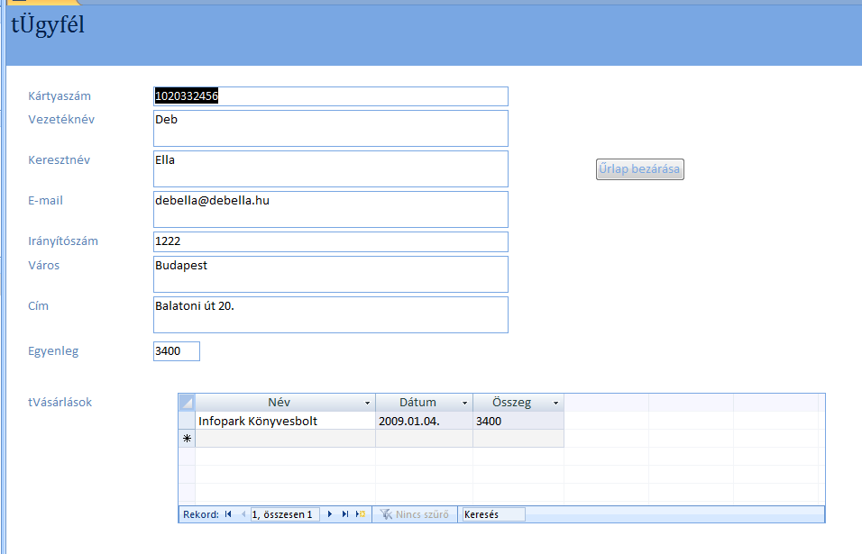Click the Egyenleg label

(53, 351)
